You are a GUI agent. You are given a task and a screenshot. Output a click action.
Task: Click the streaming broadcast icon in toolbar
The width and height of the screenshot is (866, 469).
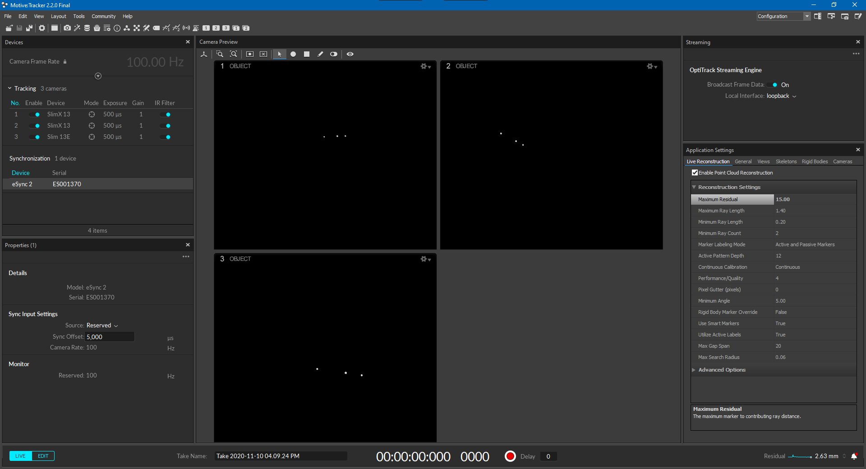pyautogui.click(x=186, y=28)
